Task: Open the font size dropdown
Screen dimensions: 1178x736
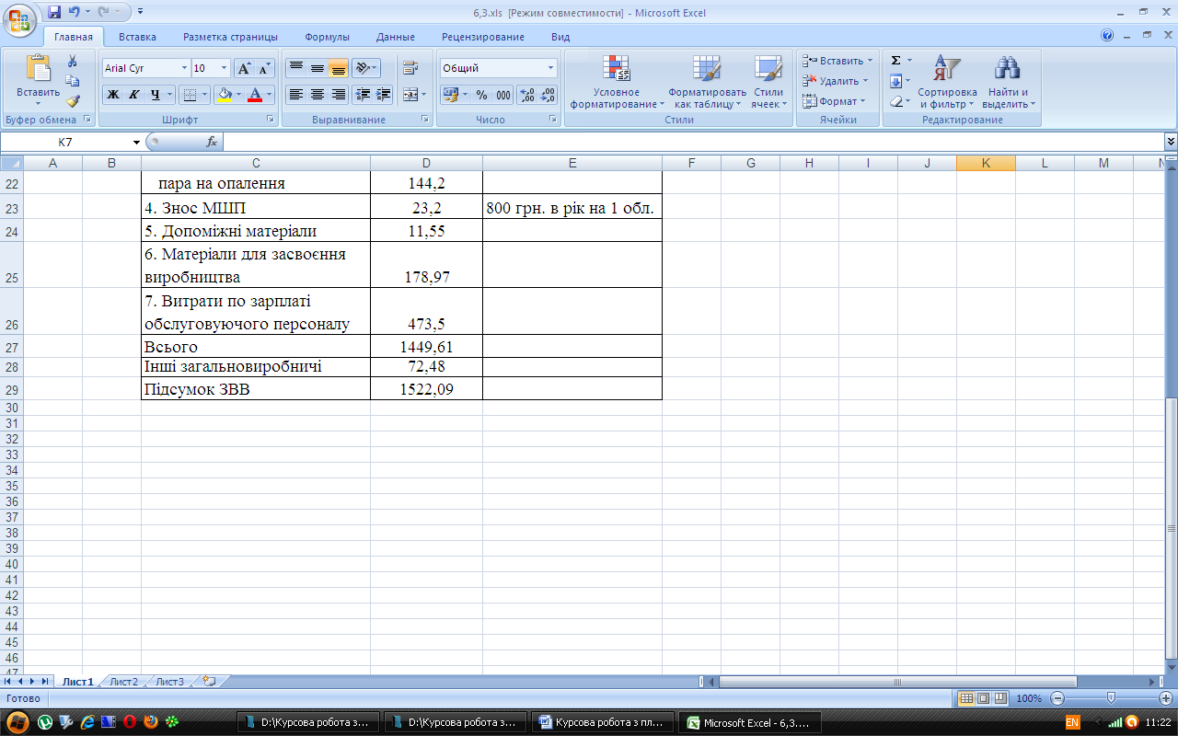Action: click(225, 68)
